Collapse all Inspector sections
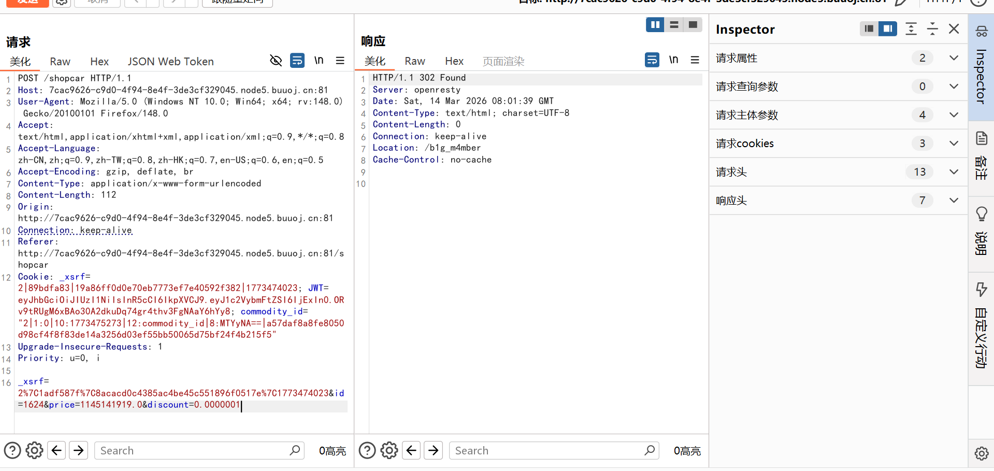994x471 pixels. tap(932, 29)
